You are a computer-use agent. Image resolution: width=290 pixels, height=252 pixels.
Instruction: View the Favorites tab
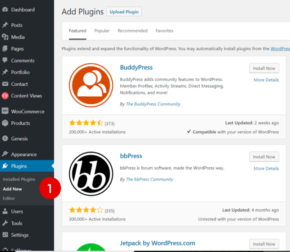tap(164, 31)
